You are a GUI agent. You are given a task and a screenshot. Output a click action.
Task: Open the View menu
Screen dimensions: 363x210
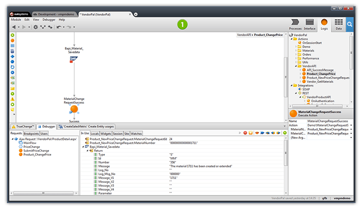click(36, 20)
